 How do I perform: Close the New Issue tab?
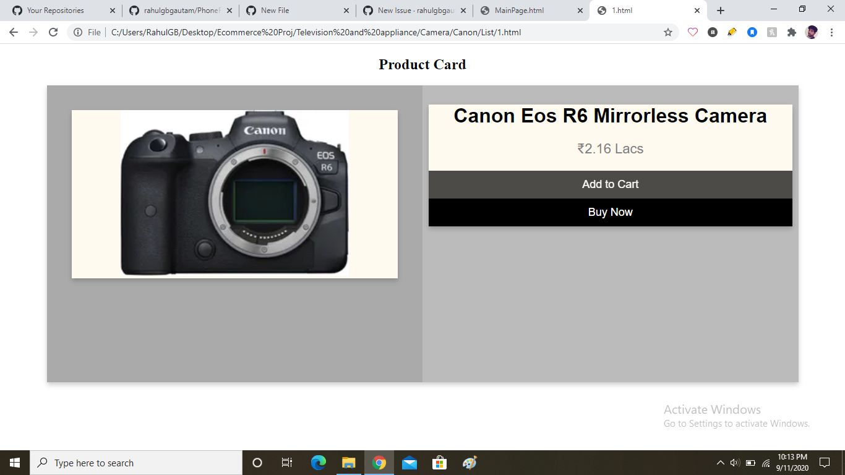[463, 11]
